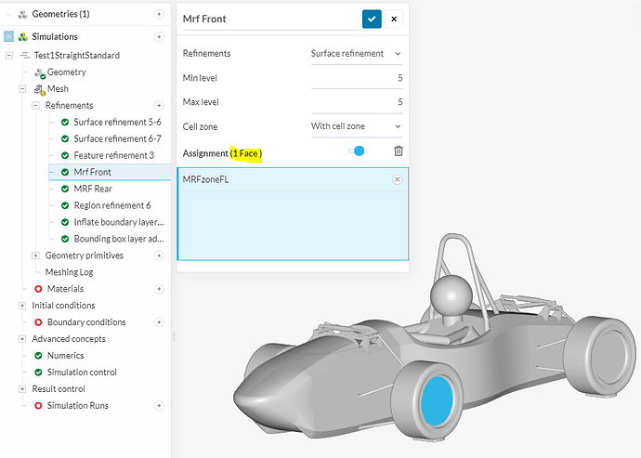The image size is (641, 458).
Task: Click the green check beside Numerics
Action: point(38,356)
